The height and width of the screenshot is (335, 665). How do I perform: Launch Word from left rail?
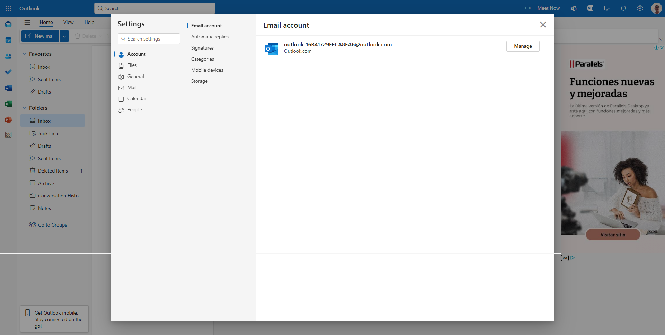pos(8,88)
